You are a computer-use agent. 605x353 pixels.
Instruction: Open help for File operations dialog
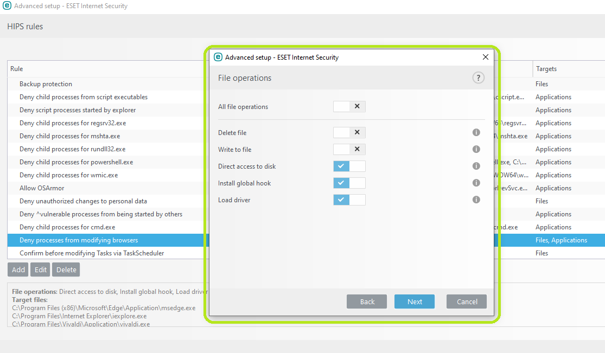tap(478, 78)
